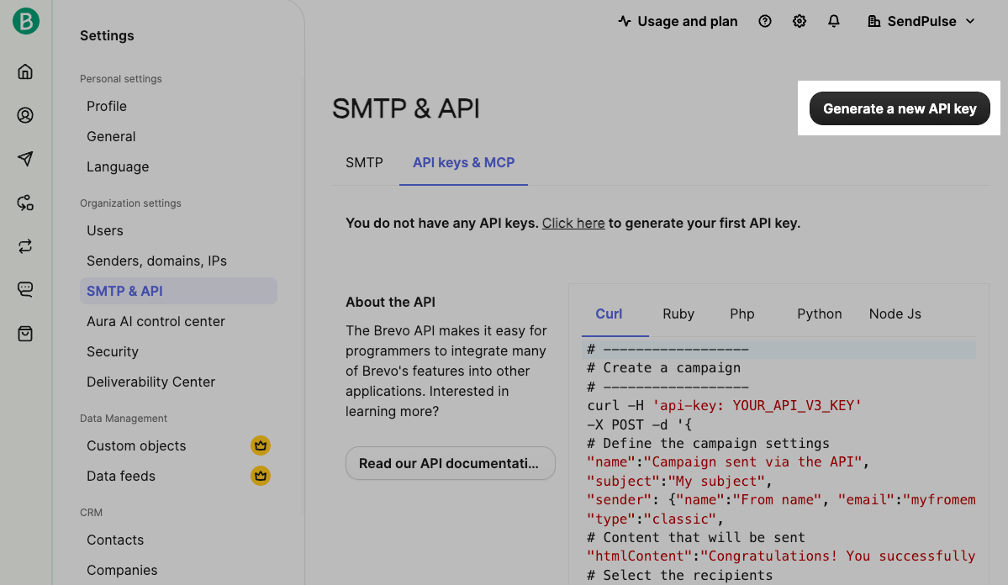Select the Ruby code tab
Screen dimensions: 1008x585
678,314
